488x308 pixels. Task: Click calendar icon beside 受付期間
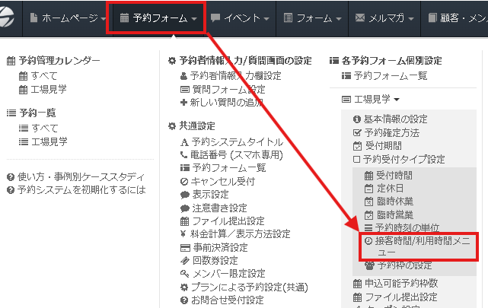357,146
